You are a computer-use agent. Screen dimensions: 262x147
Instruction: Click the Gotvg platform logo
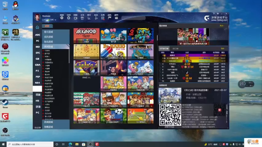(x=216, y=18)
